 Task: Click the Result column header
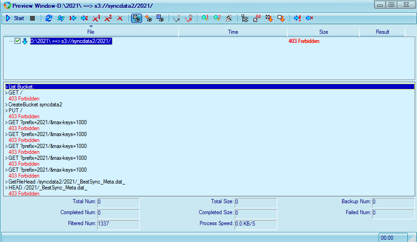tap(382, 32)
